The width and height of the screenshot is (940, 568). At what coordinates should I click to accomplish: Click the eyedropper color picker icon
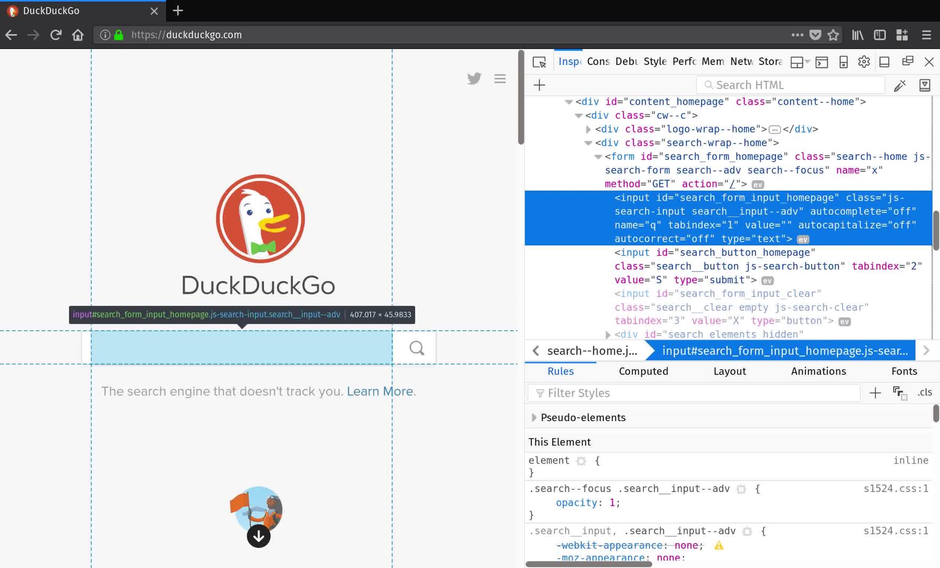click(899, 86)
